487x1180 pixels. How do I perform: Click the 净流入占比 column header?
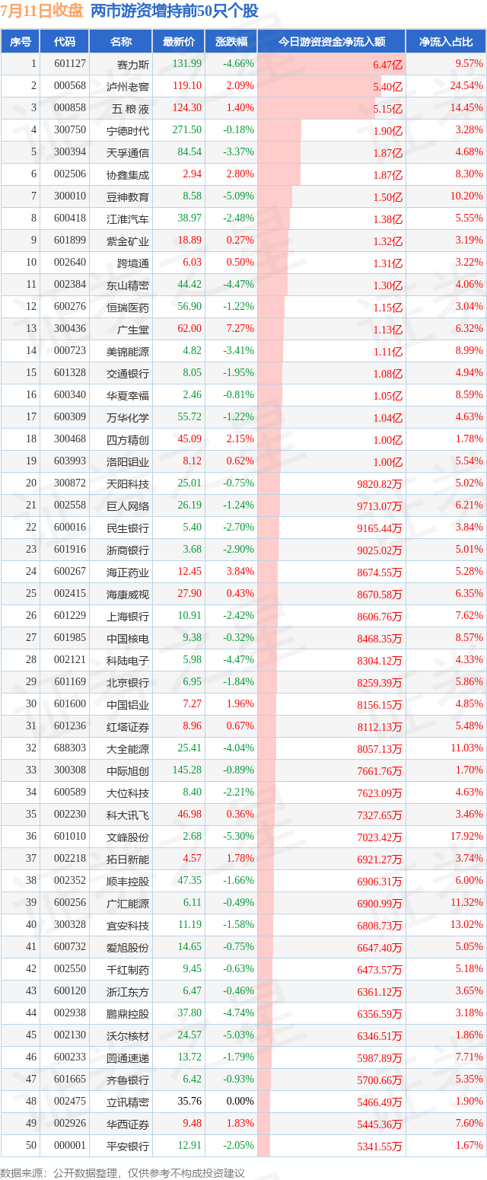click(x=446, y=42)
